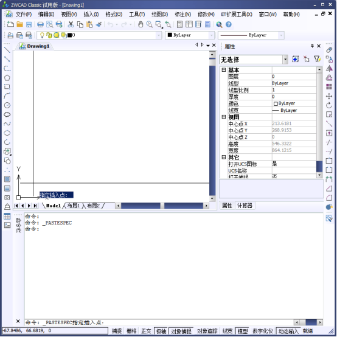Open the document tab list dropdown arrow
337x337 pixels.
208,46
